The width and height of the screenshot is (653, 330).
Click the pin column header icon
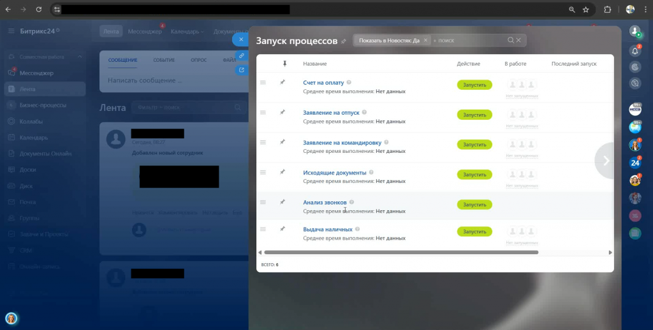285,64
